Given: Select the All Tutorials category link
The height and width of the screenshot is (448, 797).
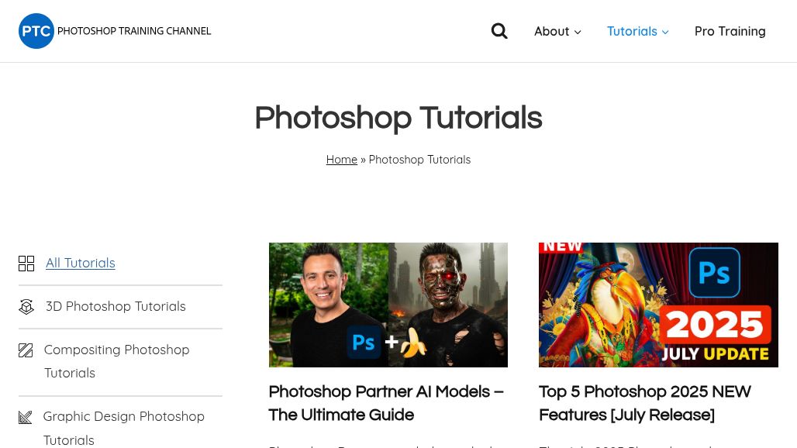Looking at the screenshot, I should [x=80, y=263].
